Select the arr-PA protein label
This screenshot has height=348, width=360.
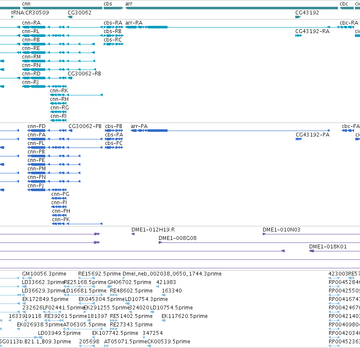(x=139, y=126)
